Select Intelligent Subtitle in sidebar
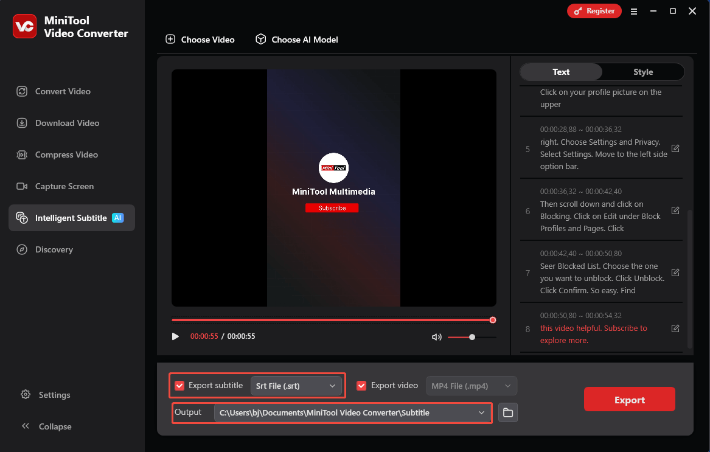Viewport: 710px width, 452px height. (72, 218)
